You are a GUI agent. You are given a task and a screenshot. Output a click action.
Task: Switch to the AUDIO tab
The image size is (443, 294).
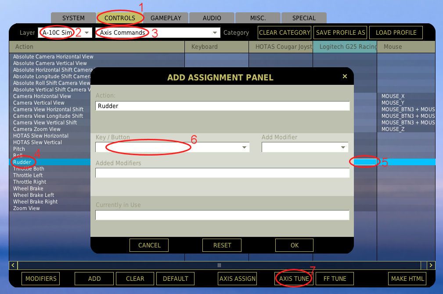(x=212, y=18)
